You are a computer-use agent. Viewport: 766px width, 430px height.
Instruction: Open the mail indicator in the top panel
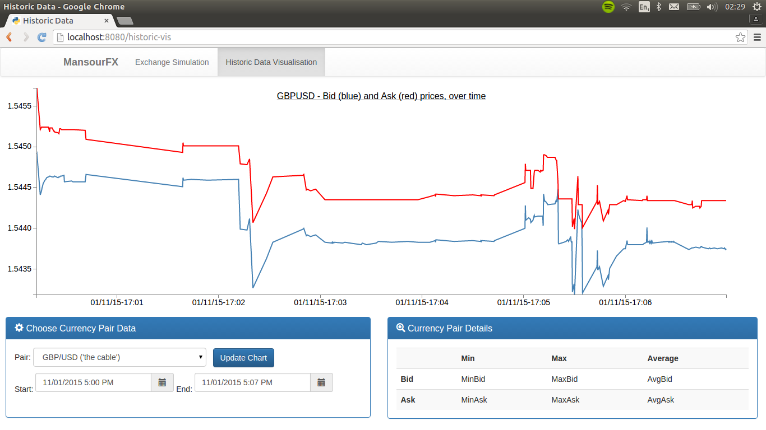(674, 7)
